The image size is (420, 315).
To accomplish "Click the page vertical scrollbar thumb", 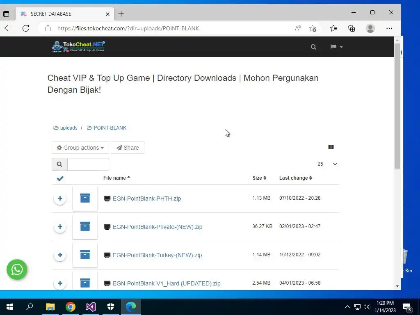I will [x=397, y=106].
